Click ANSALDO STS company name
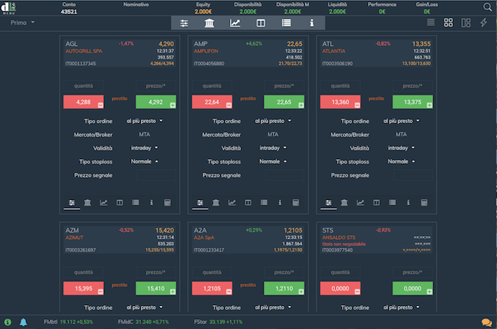497x329 pixels. coord(339,238)
